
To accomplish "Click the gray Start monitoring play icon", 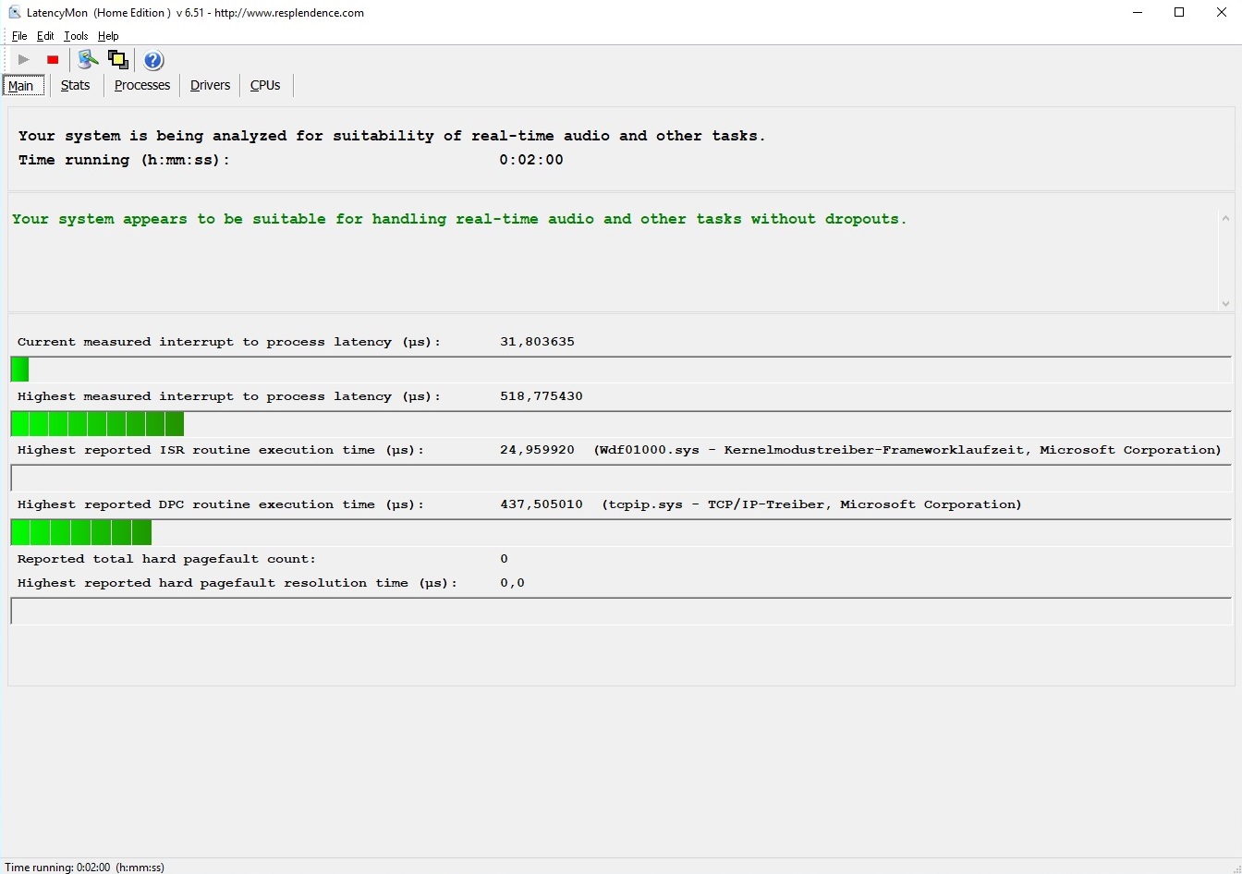I will [x=24, y=60].
